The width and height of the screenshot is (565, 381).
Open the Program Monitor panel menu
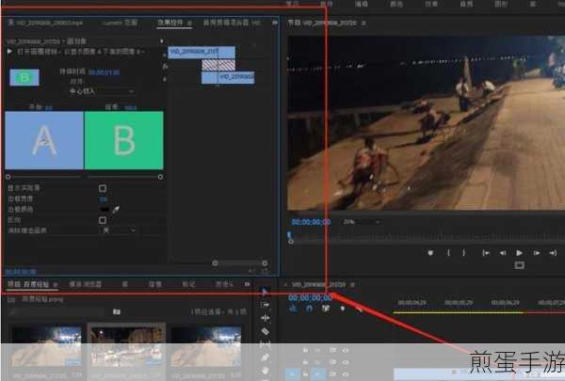(x=363, y=23)
